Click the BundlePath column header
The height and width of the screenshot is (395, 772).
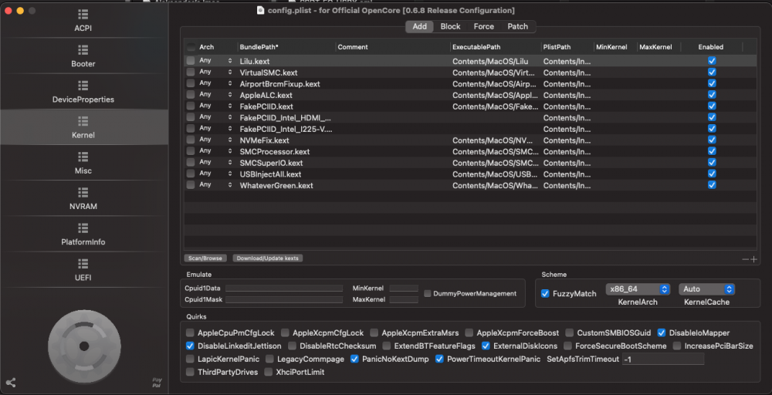(x=259, y=47)
